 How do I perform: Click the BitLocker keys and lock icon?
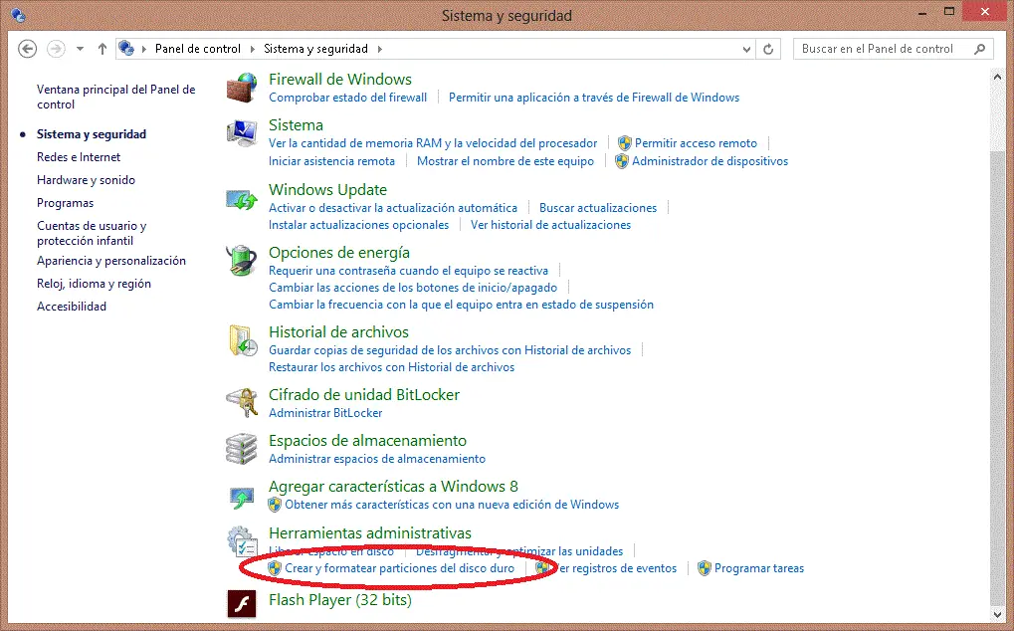242,403
